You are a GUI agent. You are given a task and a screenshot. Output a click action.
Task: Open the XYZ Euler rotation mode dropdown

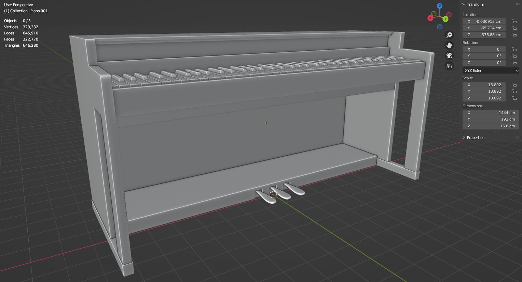pyautogui.click(x=491, y=70)
